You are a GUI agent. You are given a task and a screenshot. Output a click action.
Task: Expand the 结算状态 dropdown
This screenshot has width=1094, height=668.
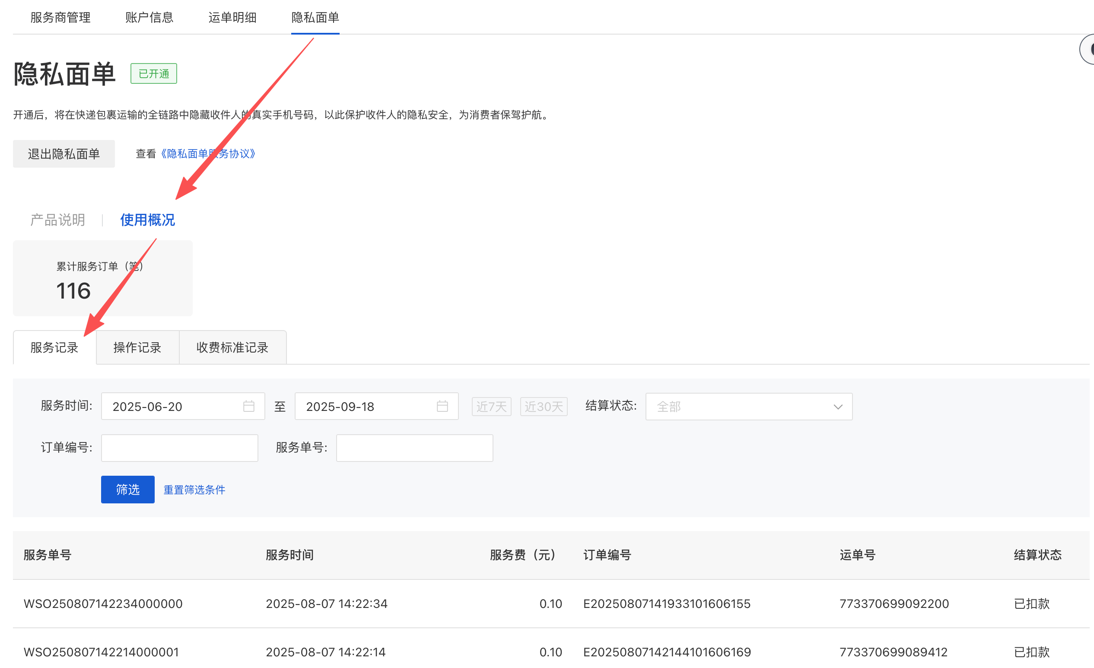749,407
